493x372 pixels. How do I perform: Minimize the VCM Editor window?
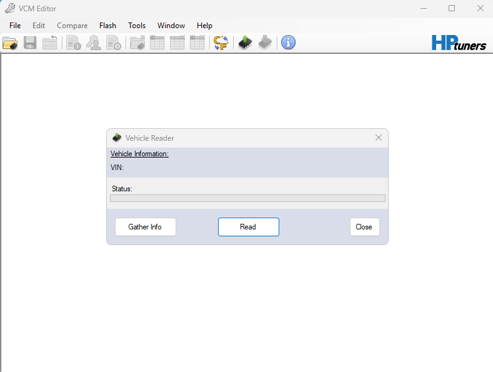tap(424, 9)
